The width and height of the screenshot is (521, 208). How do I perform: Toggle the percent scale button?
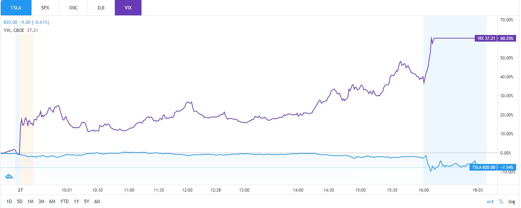click(501, 201)
